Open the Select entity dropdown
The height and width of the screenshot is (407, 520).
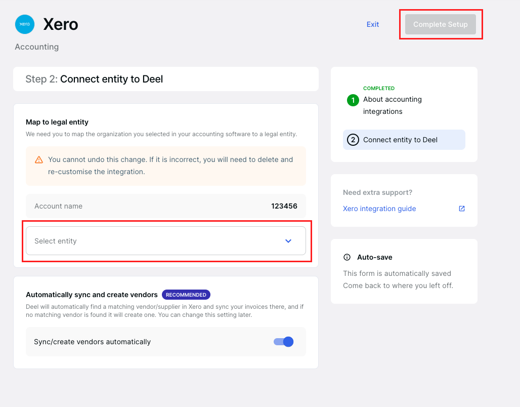[x=166, y=240]
